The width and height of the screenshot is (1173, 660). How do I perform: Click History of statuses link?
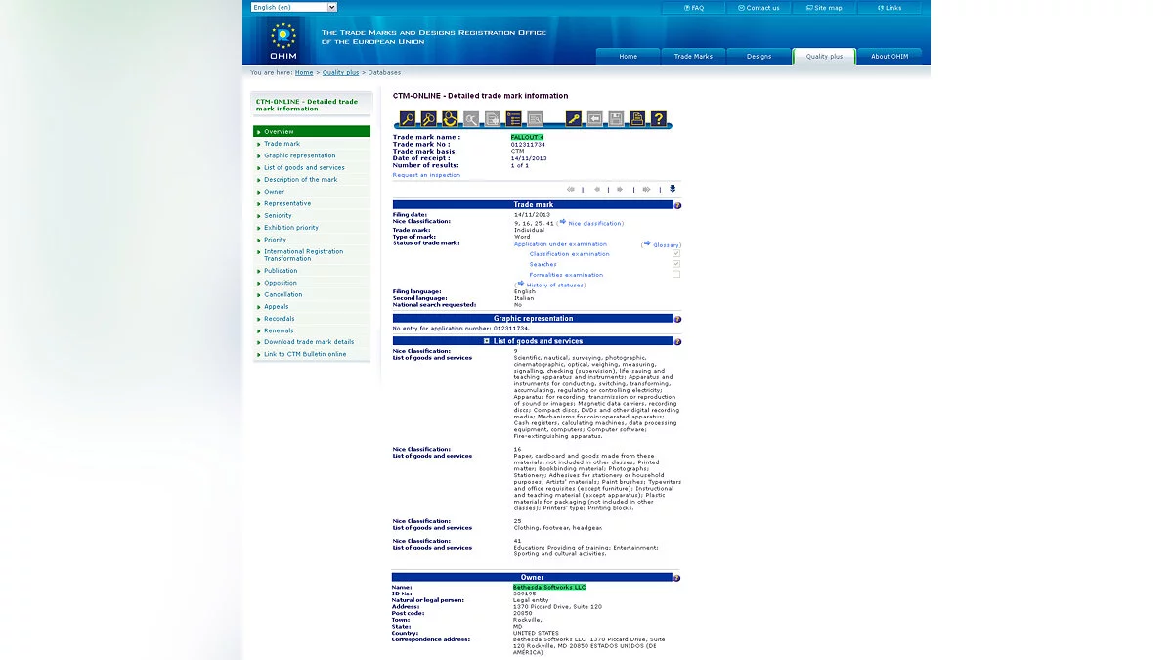[555, 286]
